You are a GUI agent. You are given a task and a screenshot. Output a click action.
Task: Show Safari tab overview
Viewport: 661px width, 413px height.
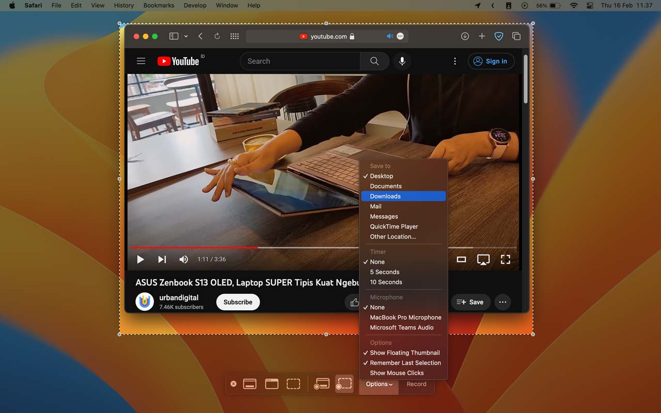coord(516,36)
